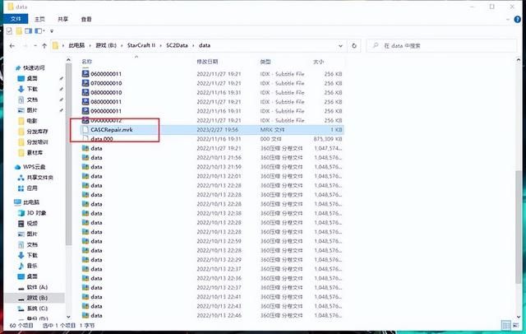Open 共享文件夹 under WPS云盘
The height and width of the screenshot is (334, 526).
click(40, 178)
